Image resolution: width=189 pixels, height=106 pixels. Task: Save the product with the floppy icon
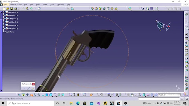[11, 9]
